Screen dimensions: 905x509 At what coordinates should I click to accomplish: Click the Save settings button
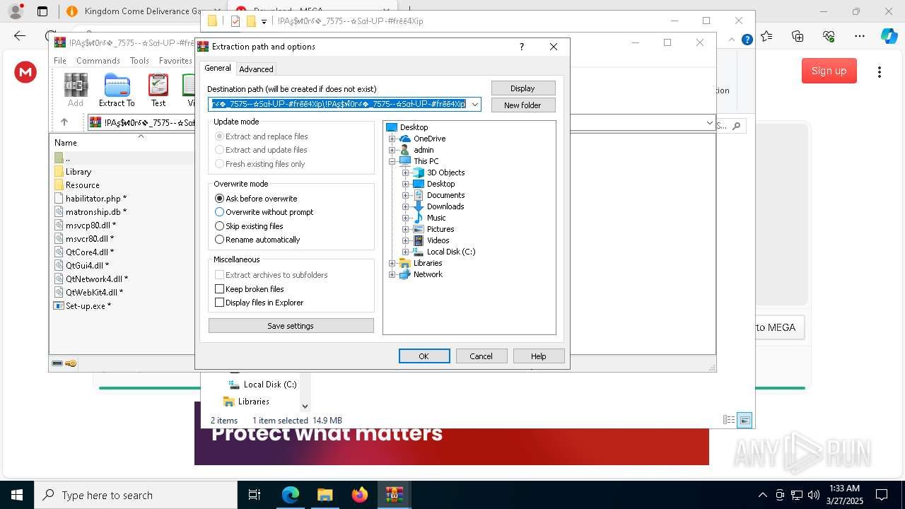(291, 326)
